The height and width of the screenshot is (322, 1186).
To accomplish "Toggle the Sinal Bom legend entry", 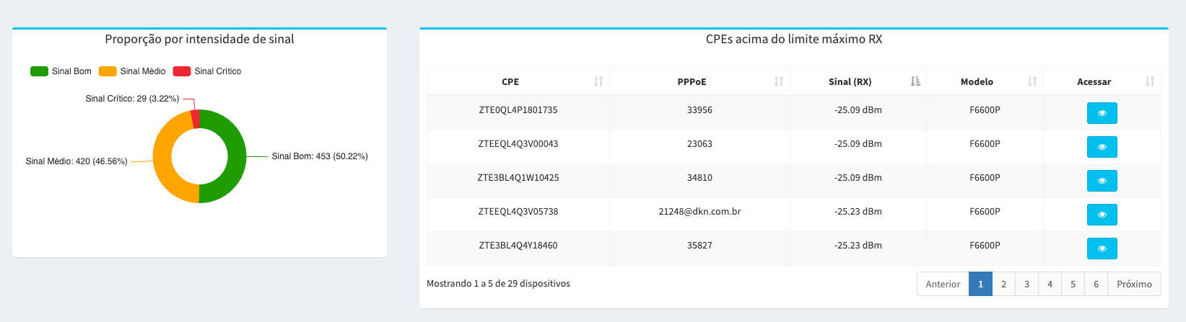I will coord(61,71).
